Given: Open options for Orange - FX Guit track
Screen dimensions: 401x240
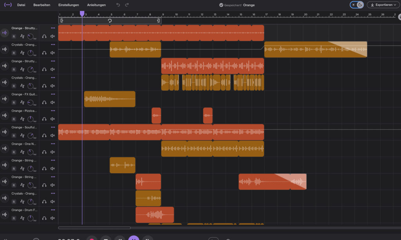Looking at the screenshot, I should (53, 94).
